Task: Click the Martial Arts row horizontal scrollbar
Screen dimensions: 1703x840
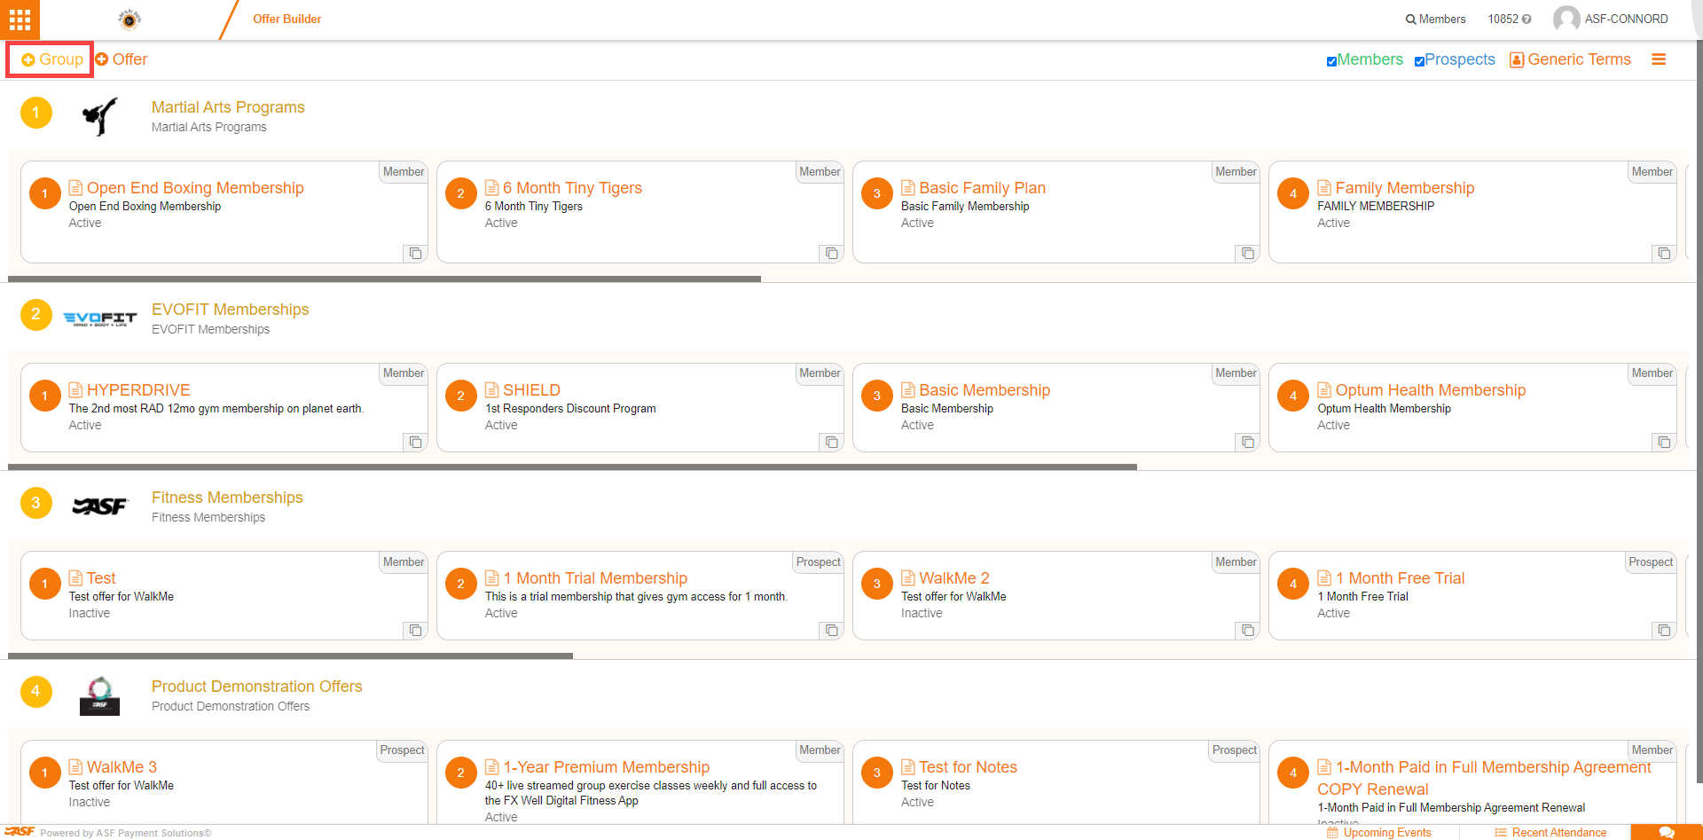Action: (384, 279)
